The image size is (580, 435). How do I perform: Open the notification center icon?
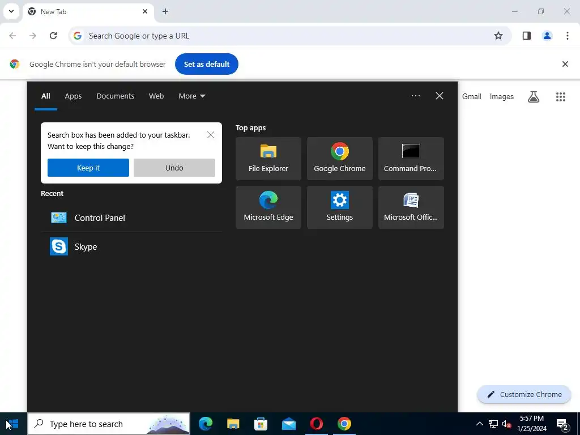coord(562,424)
